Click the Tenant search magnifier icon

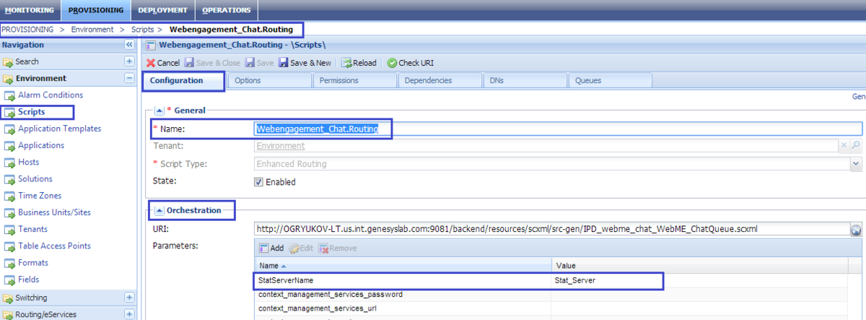[x=856, y=146]
